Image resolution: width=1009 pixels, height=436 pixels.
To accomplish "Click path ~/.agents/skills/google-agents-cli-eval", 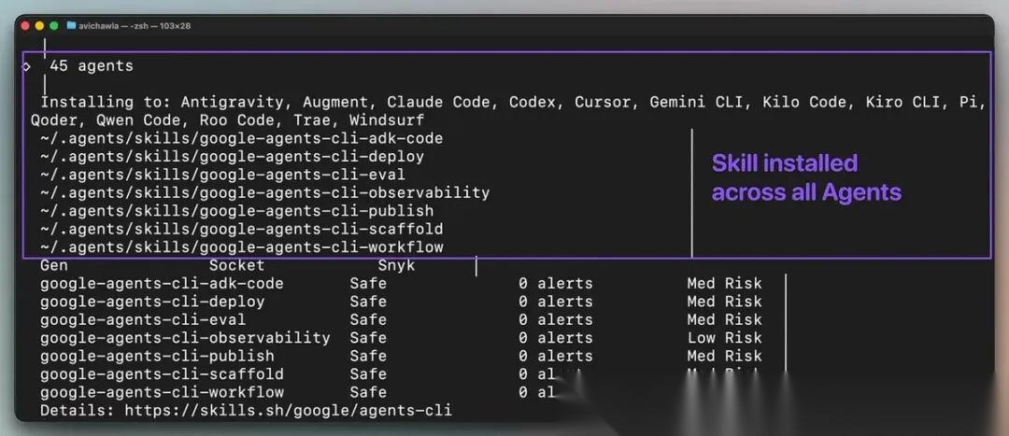I will pyautogui.click(x=222, y=175).
